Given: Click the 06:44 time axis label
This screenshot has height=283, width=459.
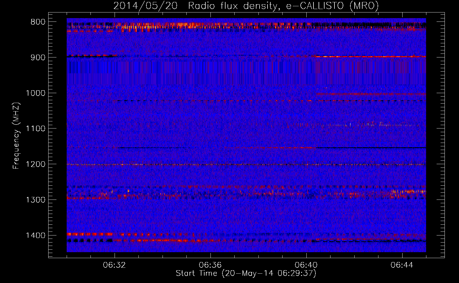Looking at the screenshot, I should [x=402, y=265].
